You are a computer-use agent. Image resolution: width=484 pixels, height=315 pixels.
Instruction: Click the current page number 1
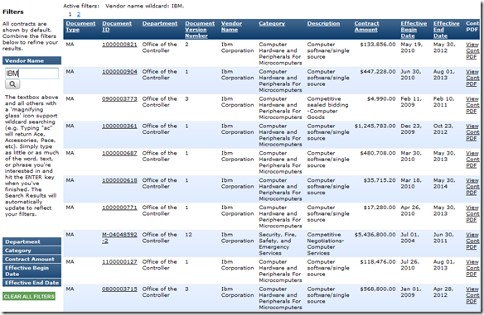[70, 14]
